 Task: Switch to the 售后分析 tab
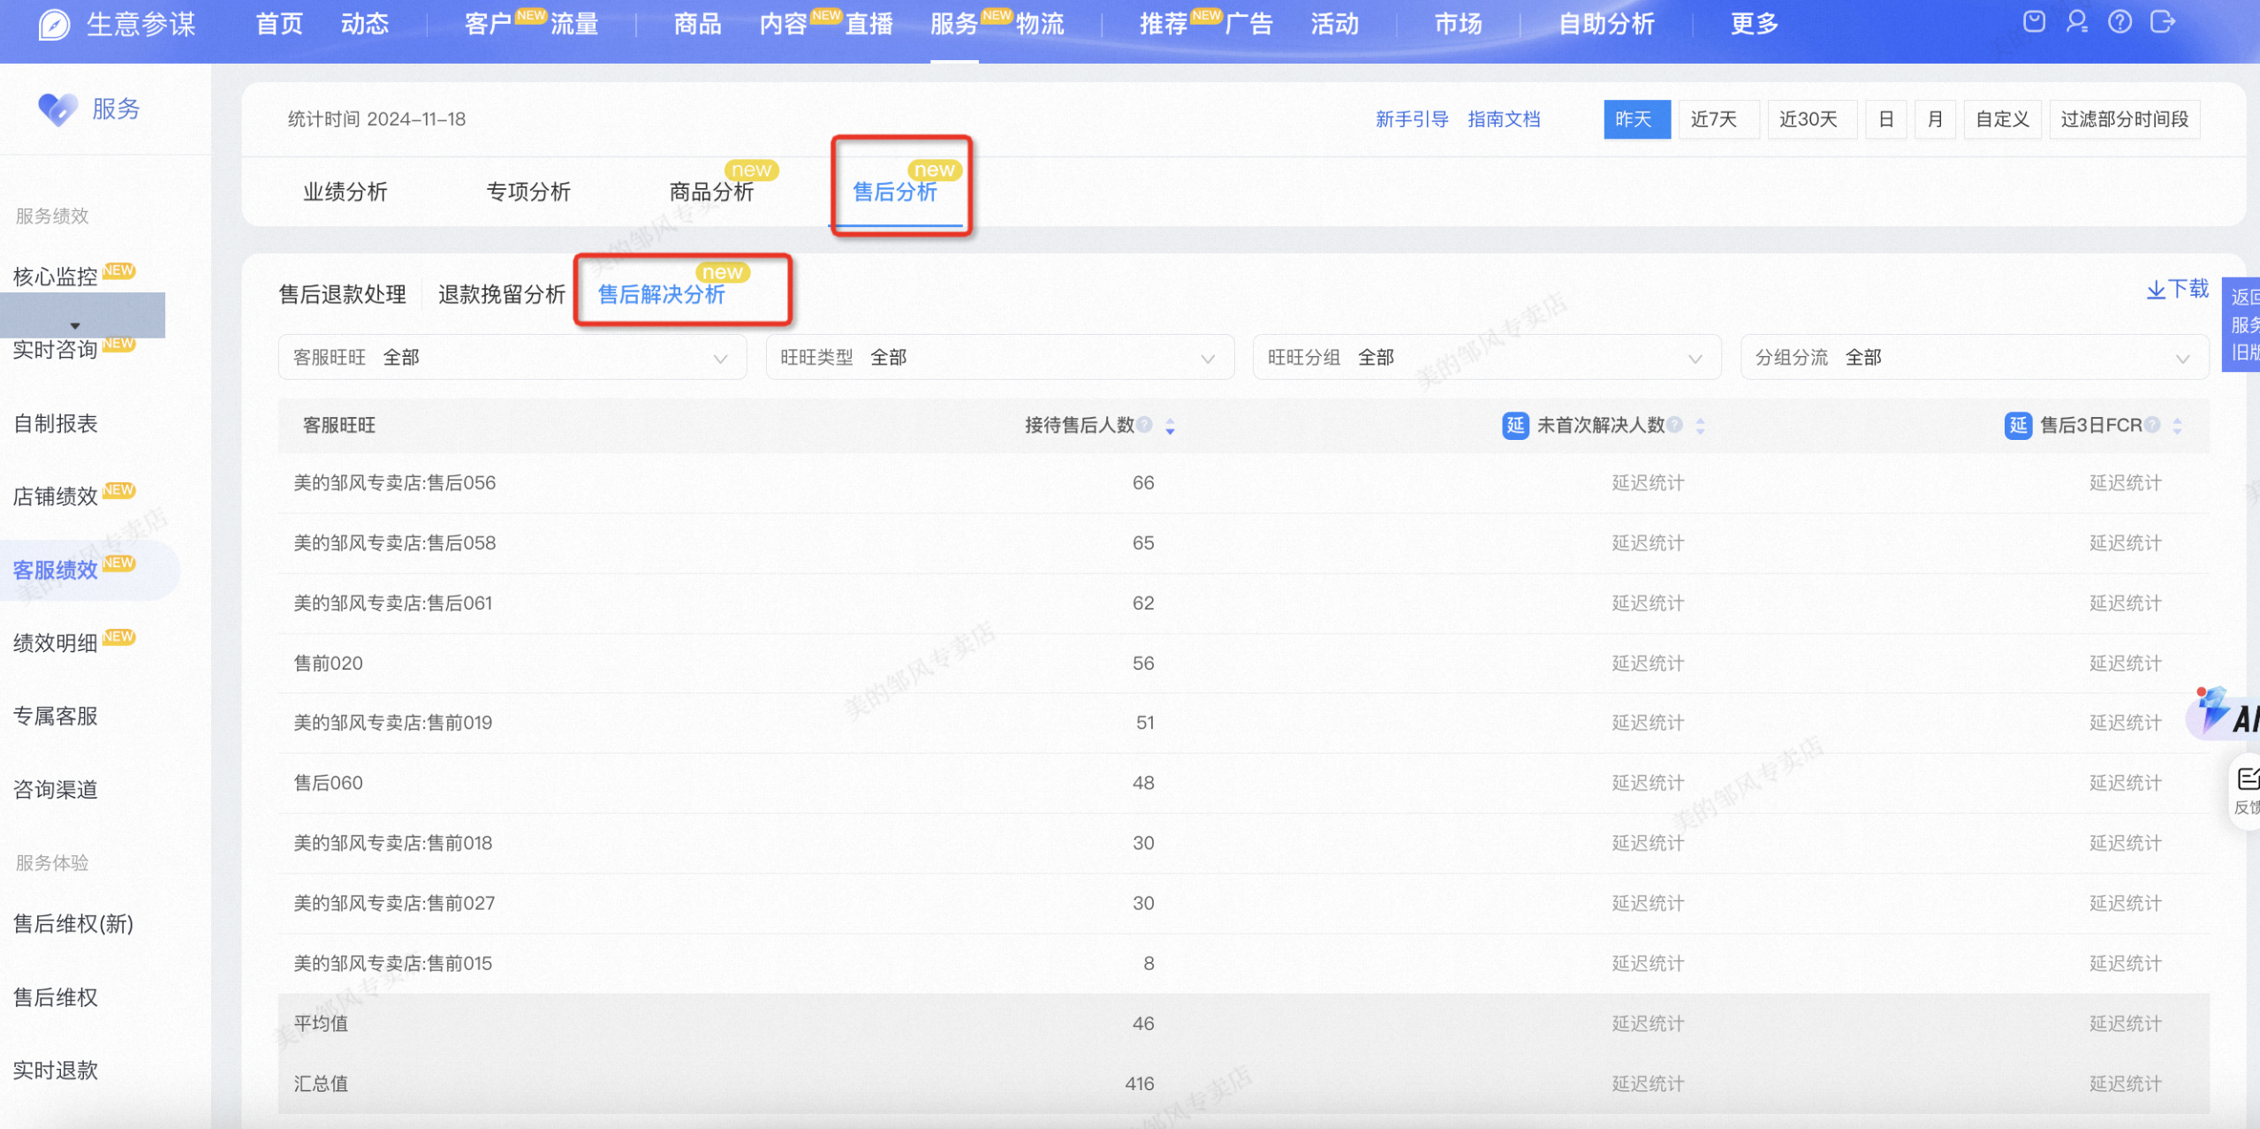tap(895, 192)
